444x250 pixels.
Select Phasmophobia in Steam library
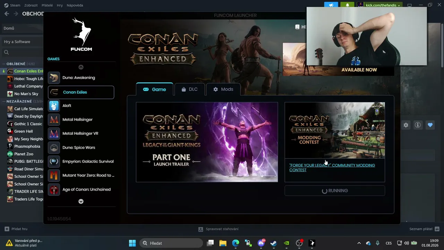[x=24, y=147]
